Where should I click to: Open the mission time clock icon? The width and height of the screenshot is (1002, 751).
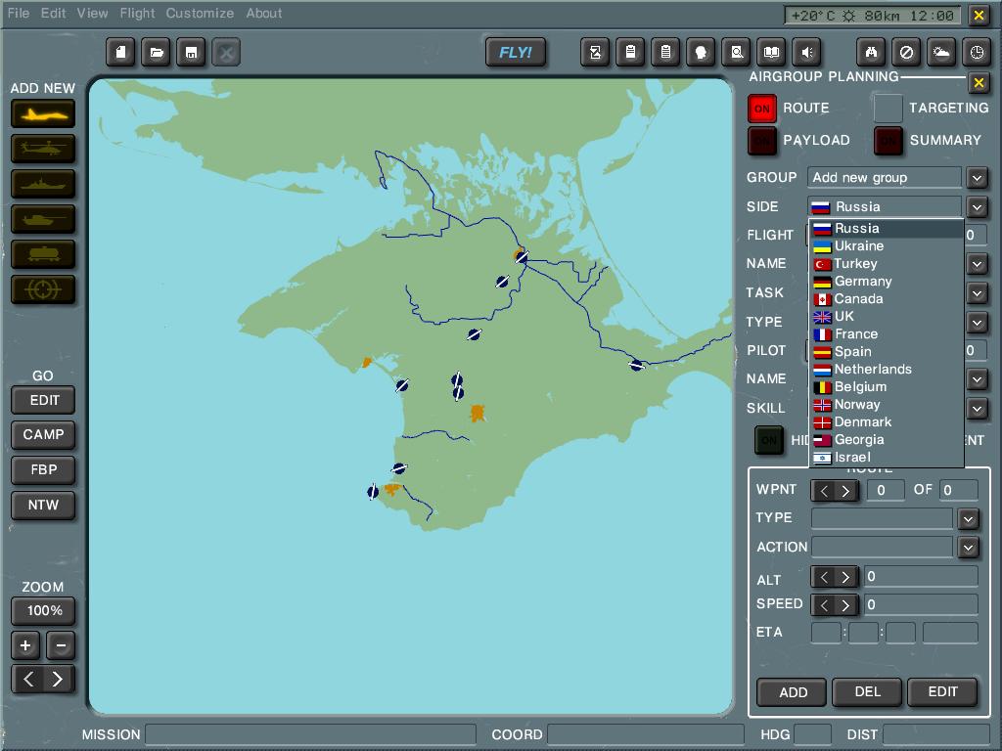tap(977, 53)
